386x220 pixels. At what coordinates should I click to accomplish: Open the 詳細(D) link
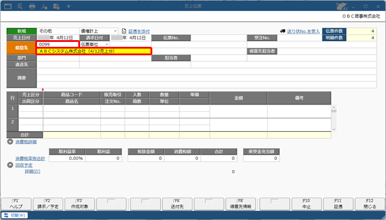(32, 171)
